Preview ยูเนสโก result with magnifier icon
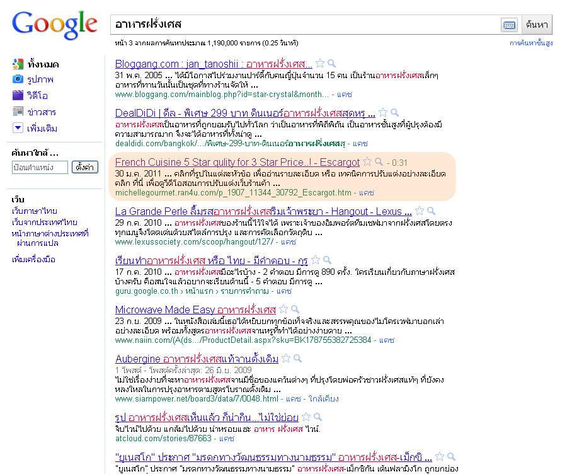 click(x=452, y=456)
